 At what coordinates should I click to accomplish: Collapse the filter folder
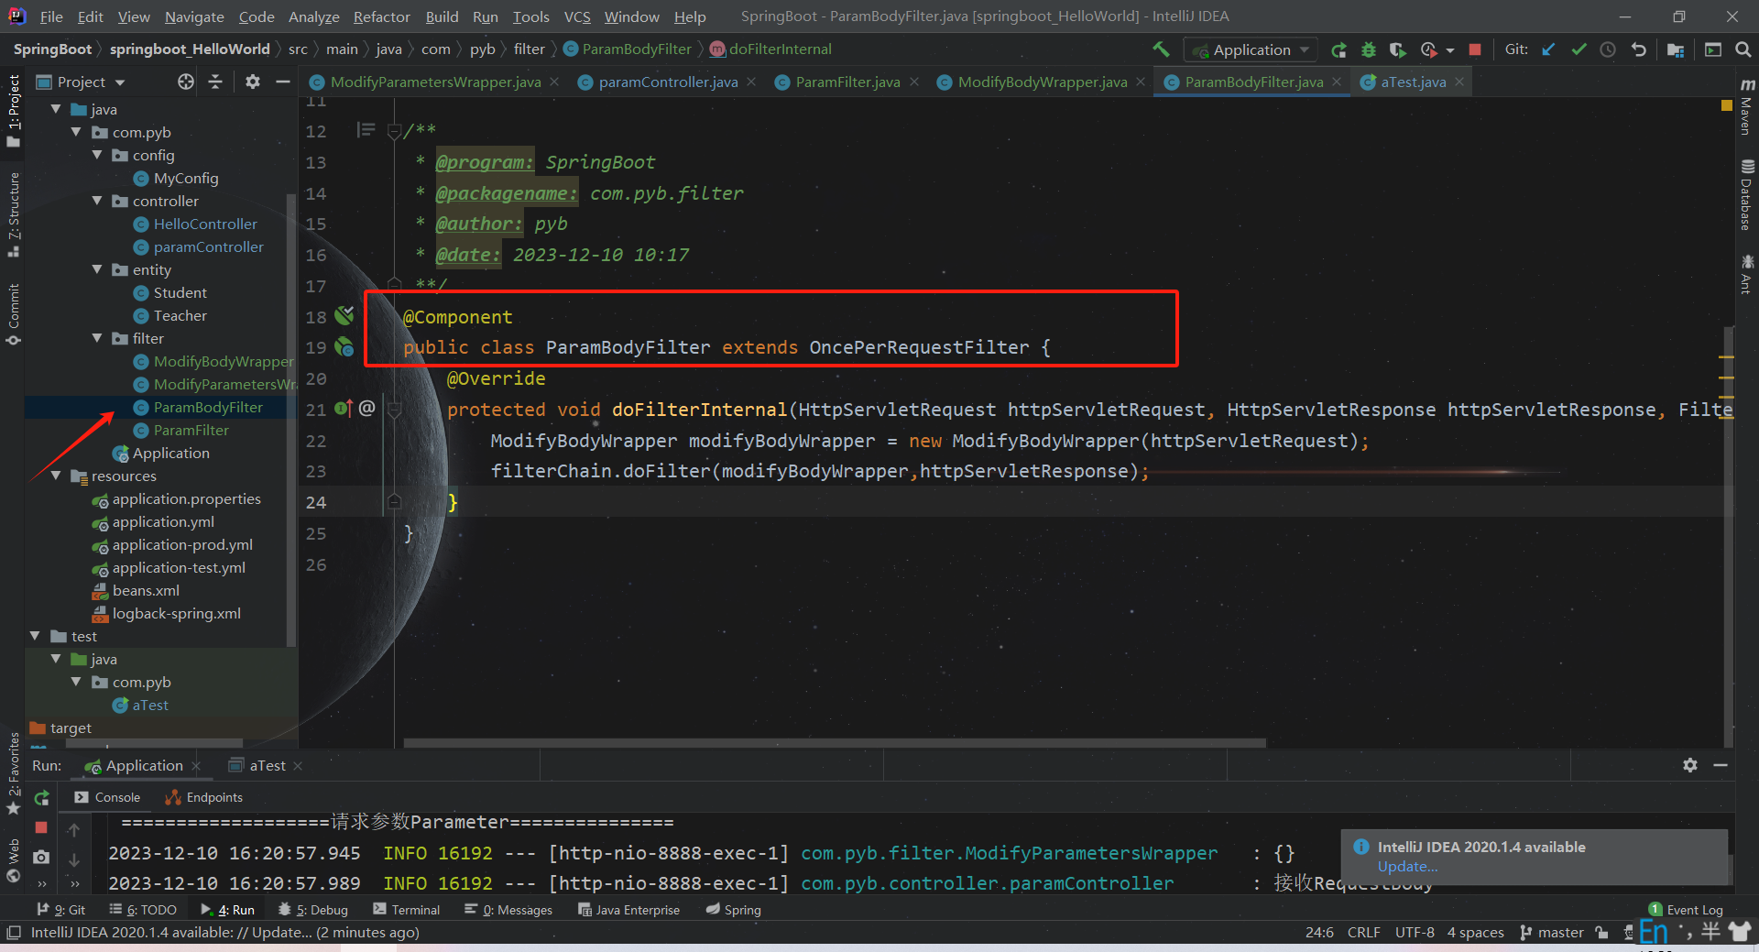[97, 338]
